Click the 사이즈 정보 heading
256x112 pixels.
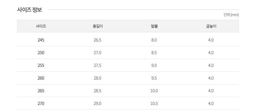pyautogui.click(x=30, y=10)
